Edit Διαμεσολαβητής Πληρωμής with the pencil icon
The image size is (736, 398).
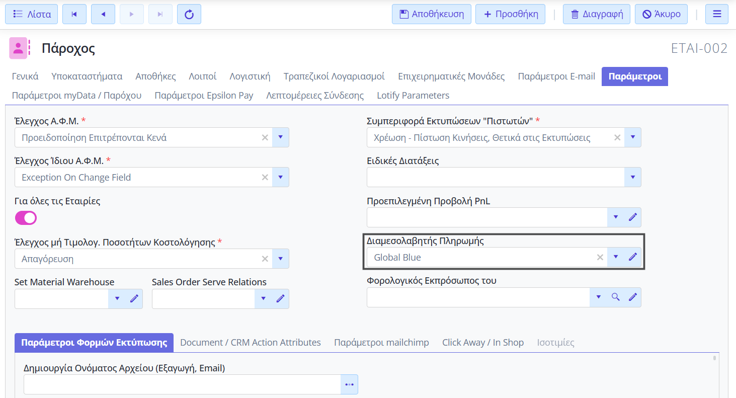633,257
